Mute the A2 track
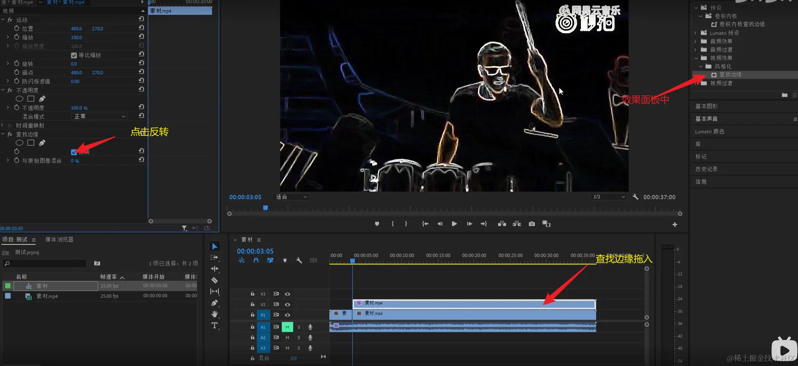Viewport: 798px width, 366px height. click(287, 337)
